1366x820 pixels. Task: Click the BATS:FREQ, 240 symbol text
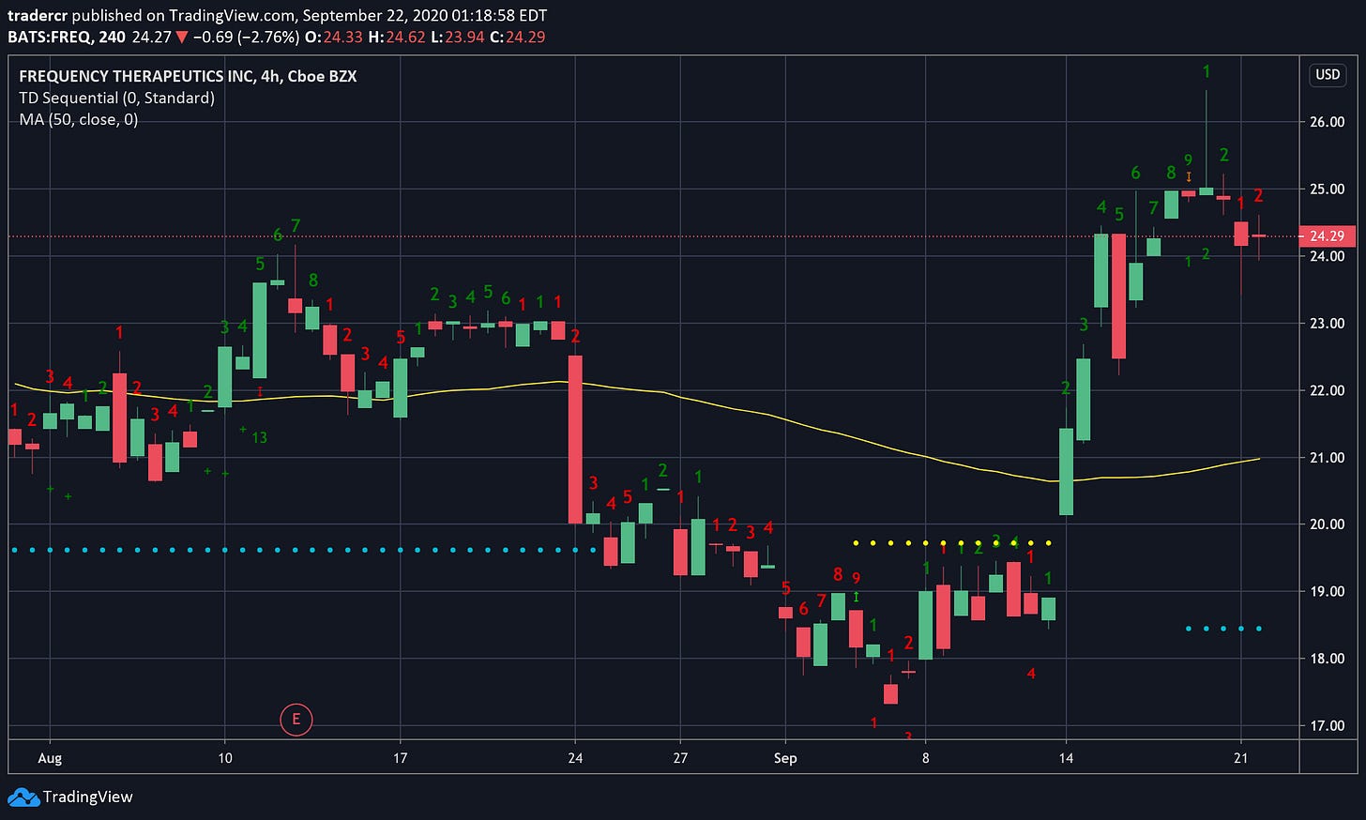(68, 38)
